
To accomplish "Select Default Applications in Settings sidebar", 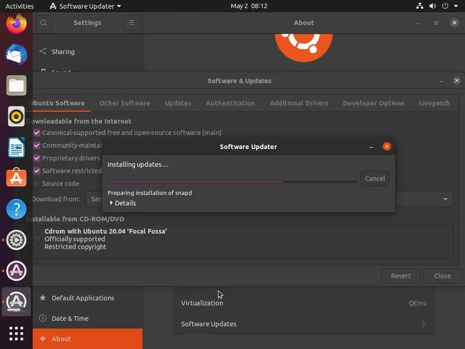I will click(88, 298).
